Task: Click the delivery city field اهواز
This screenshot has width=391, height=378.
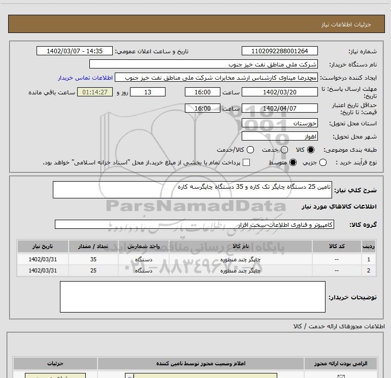Action: point(280,136)
